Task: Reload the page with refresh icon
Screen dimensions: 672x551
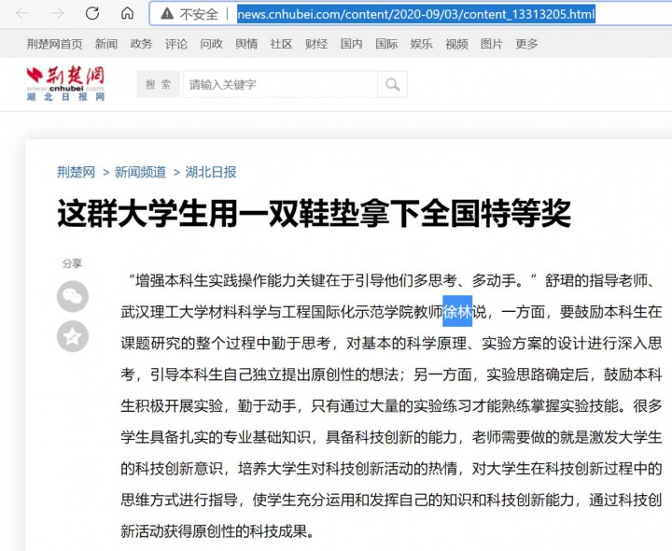Action: click(x=92, y=13)
